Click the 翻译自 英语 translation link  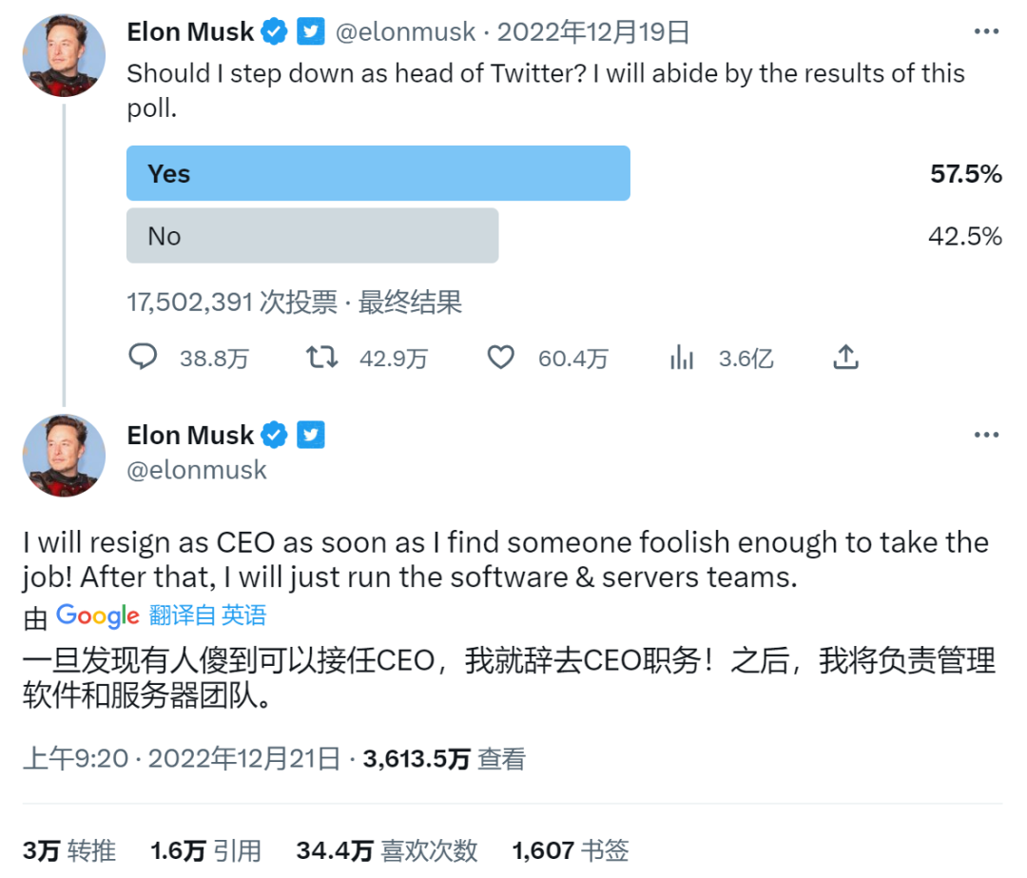point(207,615)
